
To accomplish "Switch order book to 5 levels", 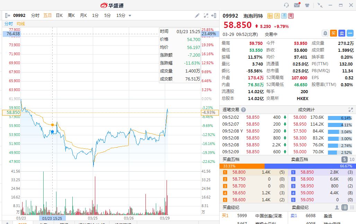I will tap(344, 159).
